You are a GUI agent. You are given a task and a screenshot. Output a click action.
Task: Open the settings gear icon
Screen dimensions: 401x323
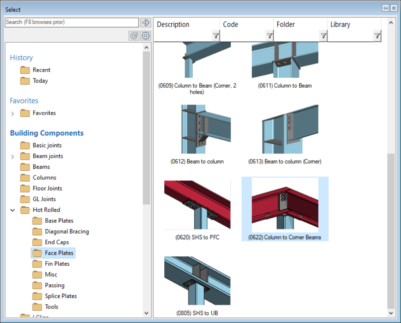pos(146,36)
